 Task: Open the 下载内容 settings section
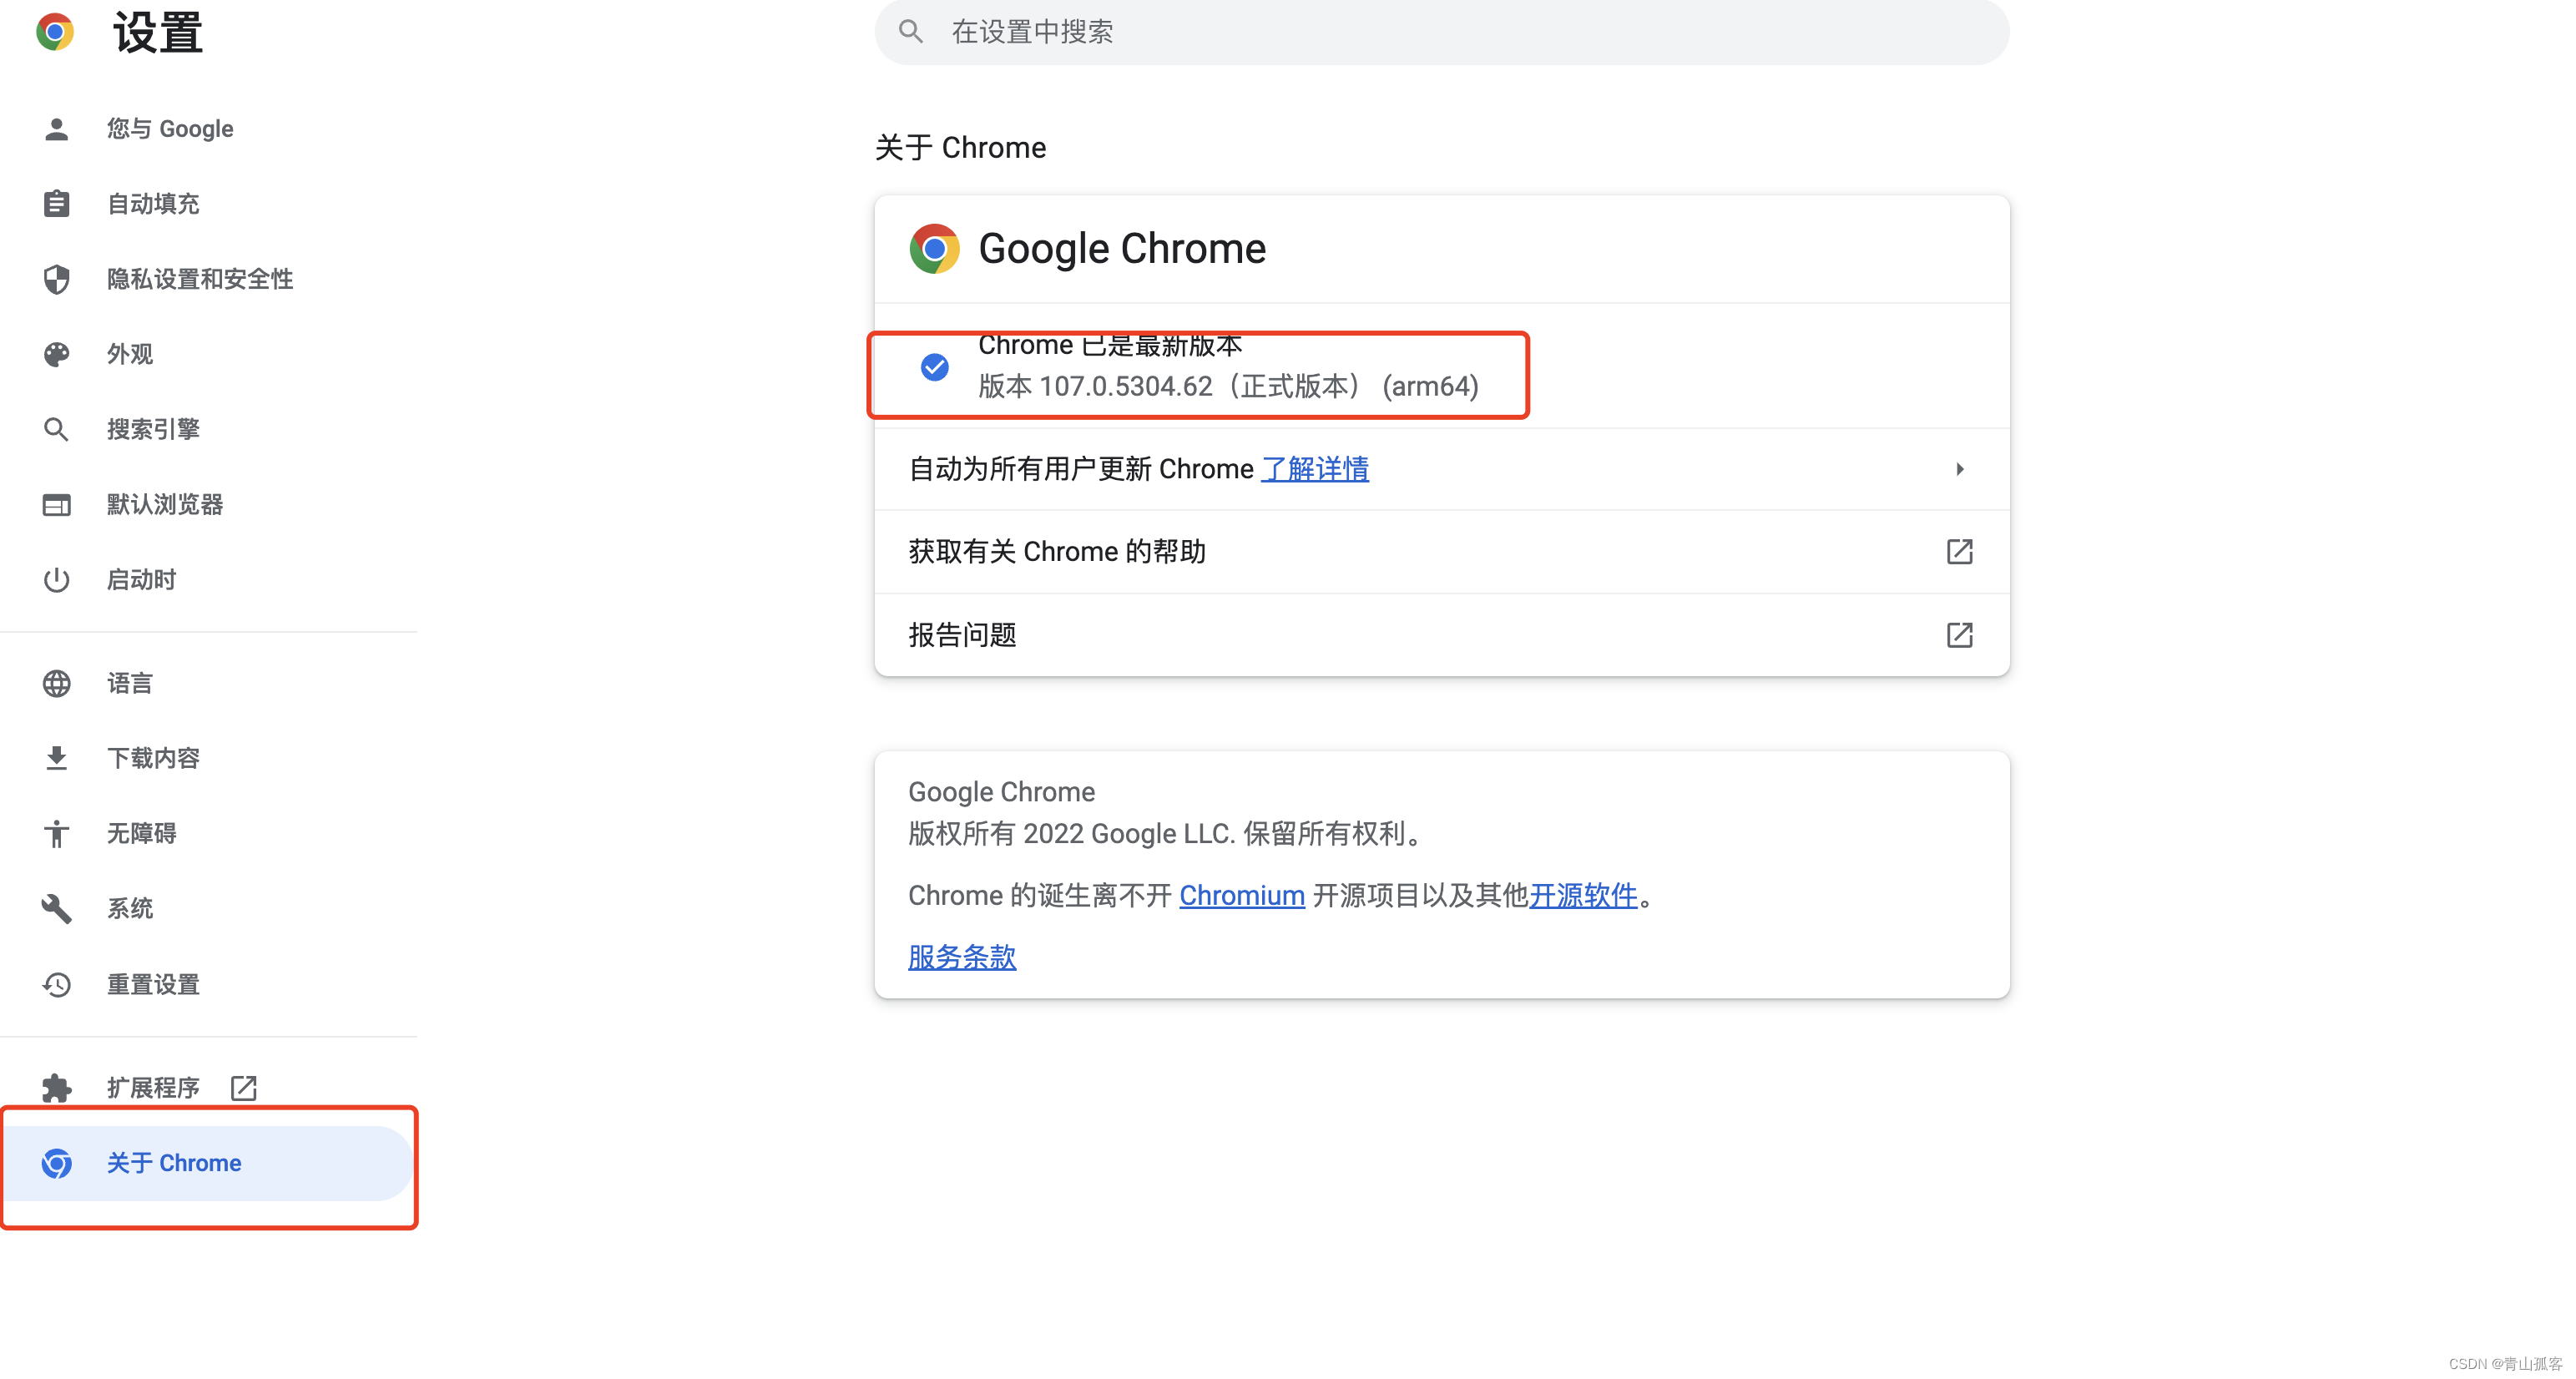click(153, 758)
